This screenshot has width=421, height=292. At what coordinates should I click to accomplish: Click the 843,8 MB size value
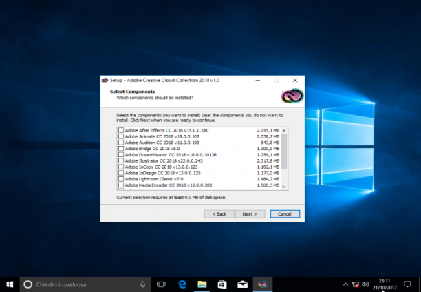tap(270, 143)
